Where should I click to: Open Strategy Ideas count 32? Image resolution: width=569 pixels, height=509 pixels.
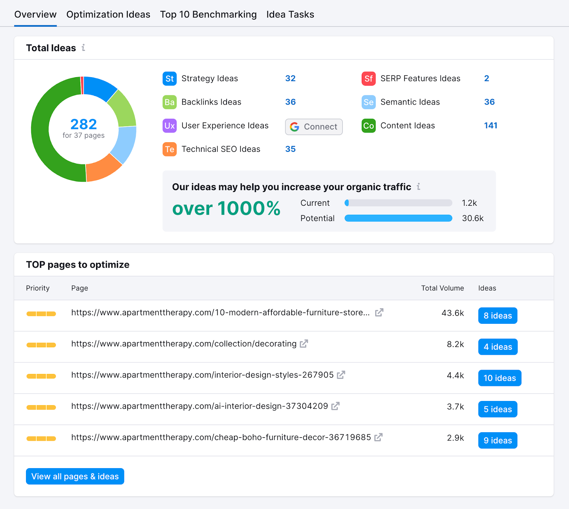pyautogui.click(x=290, y=79)
